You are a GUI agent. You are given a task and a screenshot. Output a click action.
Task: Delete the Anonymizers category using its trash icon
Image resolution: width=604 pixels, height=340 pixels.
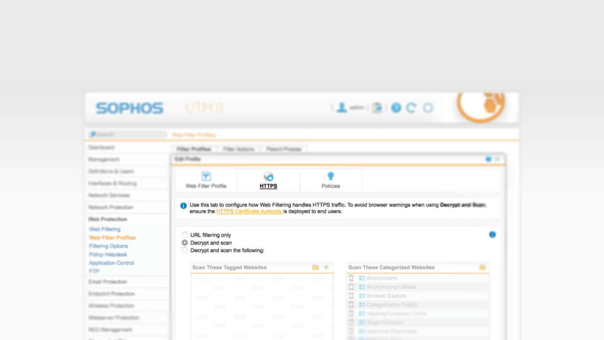point(352,278)
